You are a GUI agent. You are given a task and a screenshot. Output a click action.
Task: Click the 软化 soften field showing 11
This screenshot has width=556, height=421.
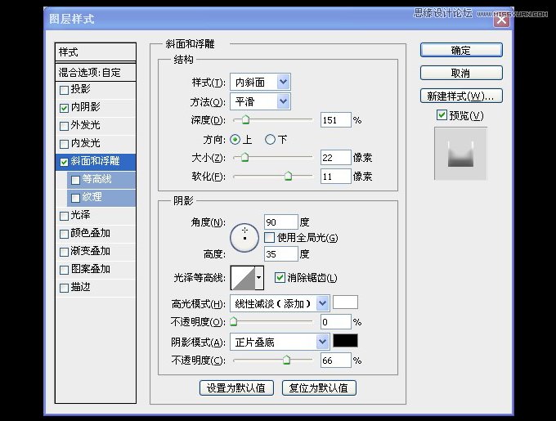pyautogui.click(x=335, y=176)
